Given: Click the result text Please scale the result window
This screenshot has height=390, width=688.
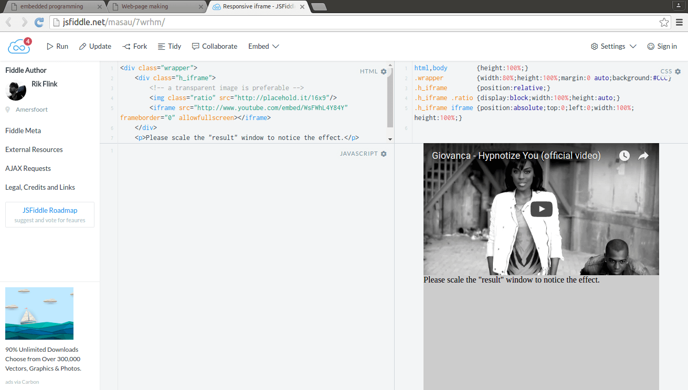Looking at the screenshot, I should pyautogui.click(x=512, y=280).
